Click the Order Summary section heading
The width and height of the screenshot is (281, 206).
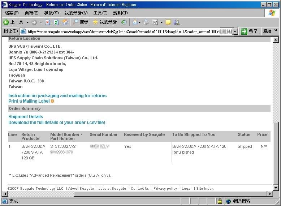pos(25,108)
